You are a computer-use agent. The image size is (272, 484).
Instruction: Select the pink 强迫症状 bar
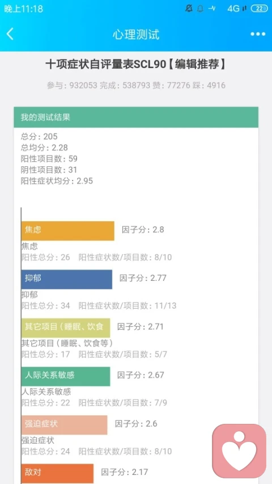point(64,425)
